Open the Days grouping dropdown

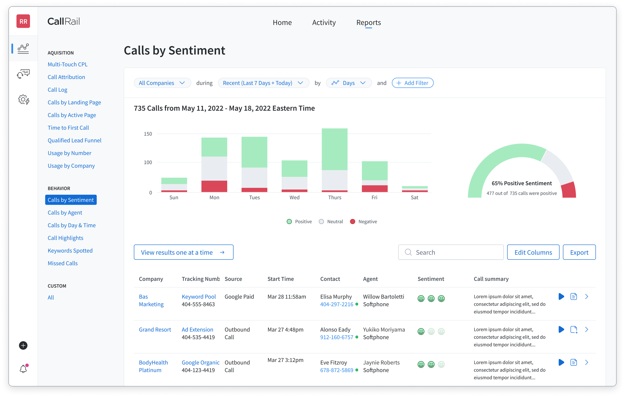tap(348, 83)
